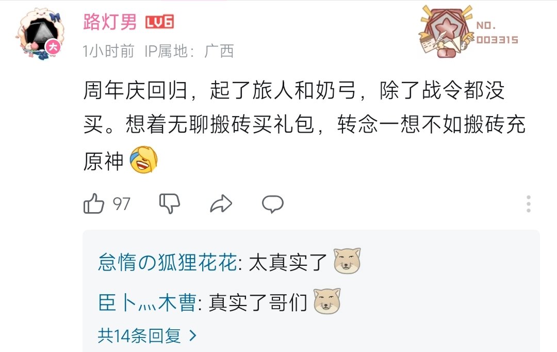Like the comment with the thumbs-up icon

pyautogui.click(x=94, y=203)
